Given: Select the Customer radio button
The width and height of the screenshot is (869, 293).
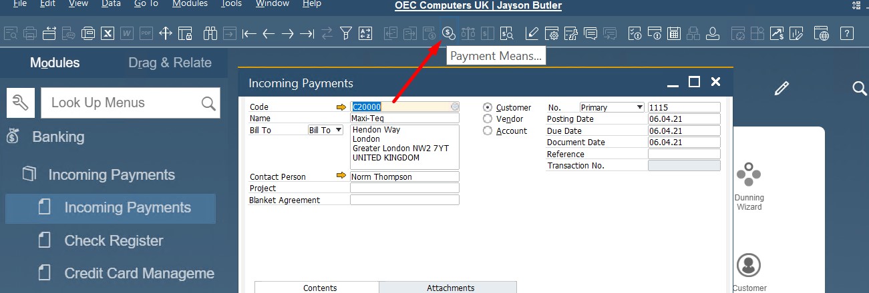Looking at the screenshot, I should tap(488, 107).
